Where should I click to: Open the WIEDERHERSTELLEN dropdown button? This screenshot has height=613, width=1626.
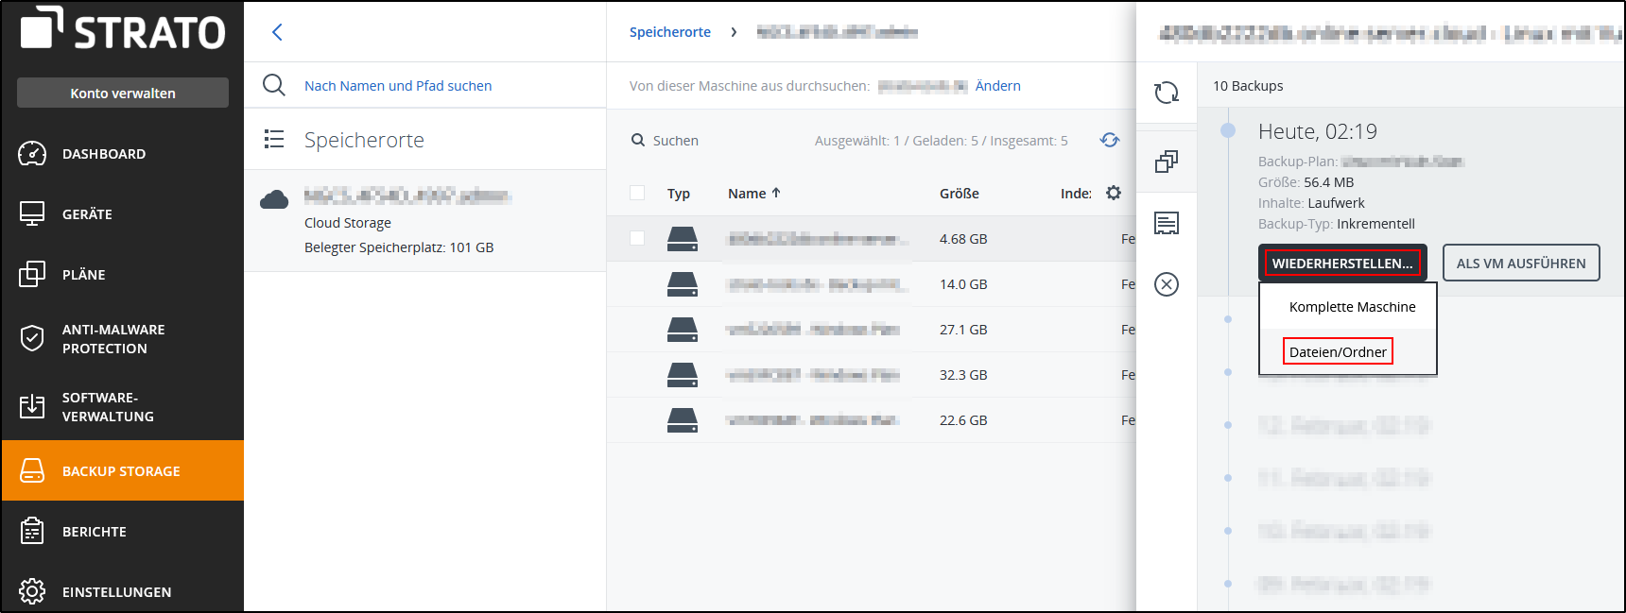tap(1341, 264)
